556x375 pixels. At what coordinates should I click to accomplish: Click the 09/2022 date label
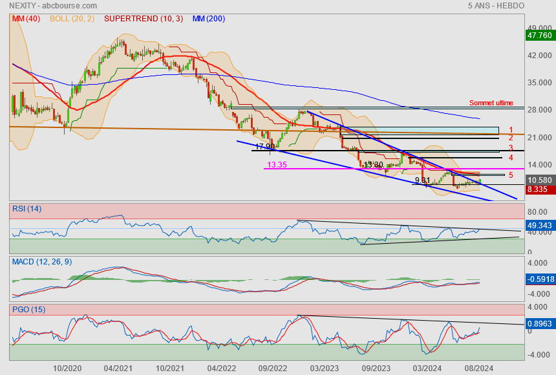(x=273, y=369)
